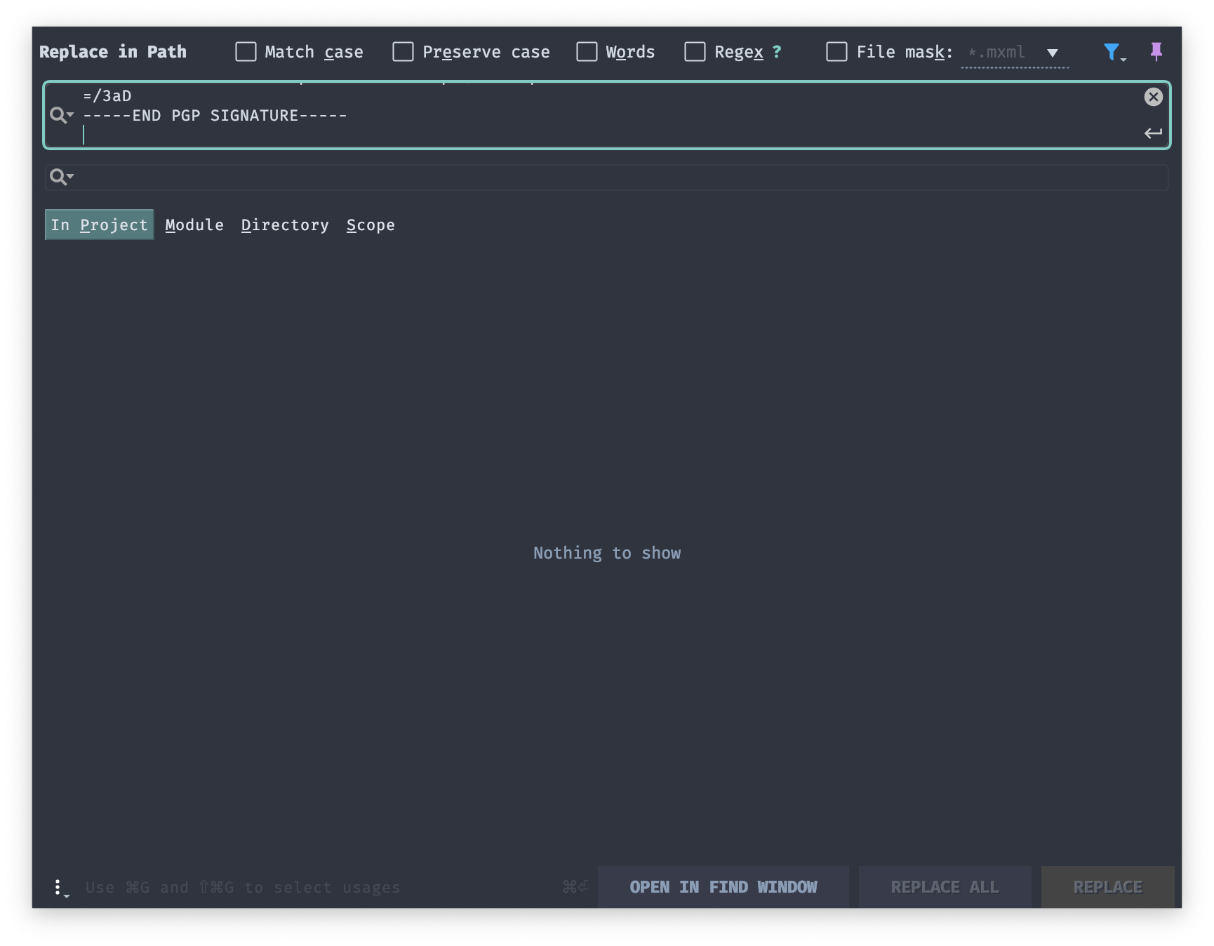Enable the Match case checkbox

click(x=246, y=52)
